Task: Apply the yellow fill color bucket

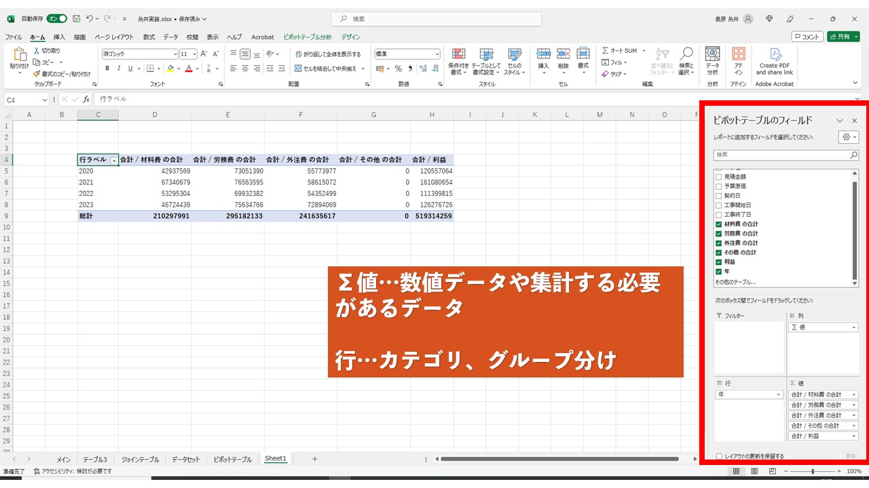Action: coord(170,68)
